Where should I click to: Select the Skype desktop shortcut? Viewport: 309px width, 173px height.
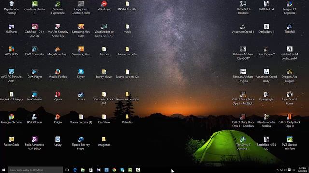point(81,74)
